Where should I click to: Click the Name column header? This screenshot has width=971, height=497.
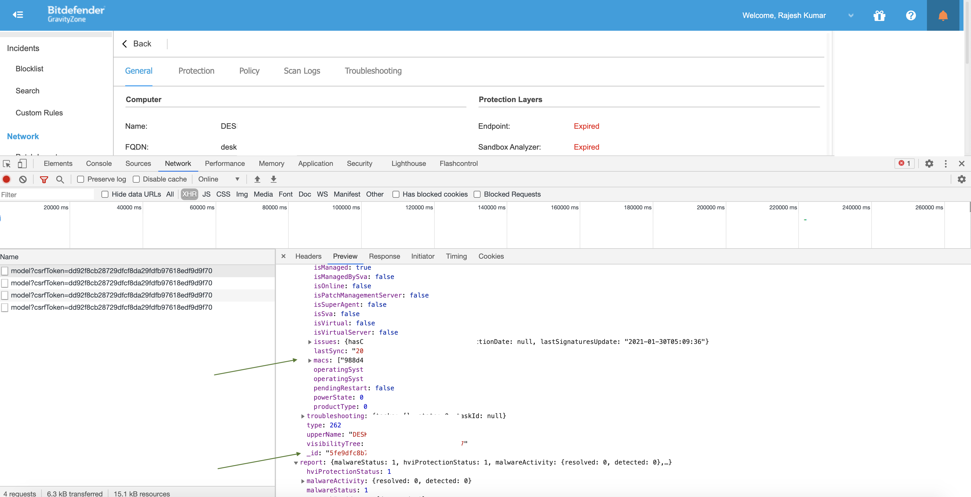tap(137, 257)
